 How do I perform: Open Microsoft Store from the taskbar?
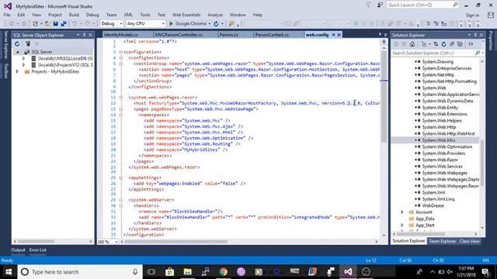click(169, 272)
